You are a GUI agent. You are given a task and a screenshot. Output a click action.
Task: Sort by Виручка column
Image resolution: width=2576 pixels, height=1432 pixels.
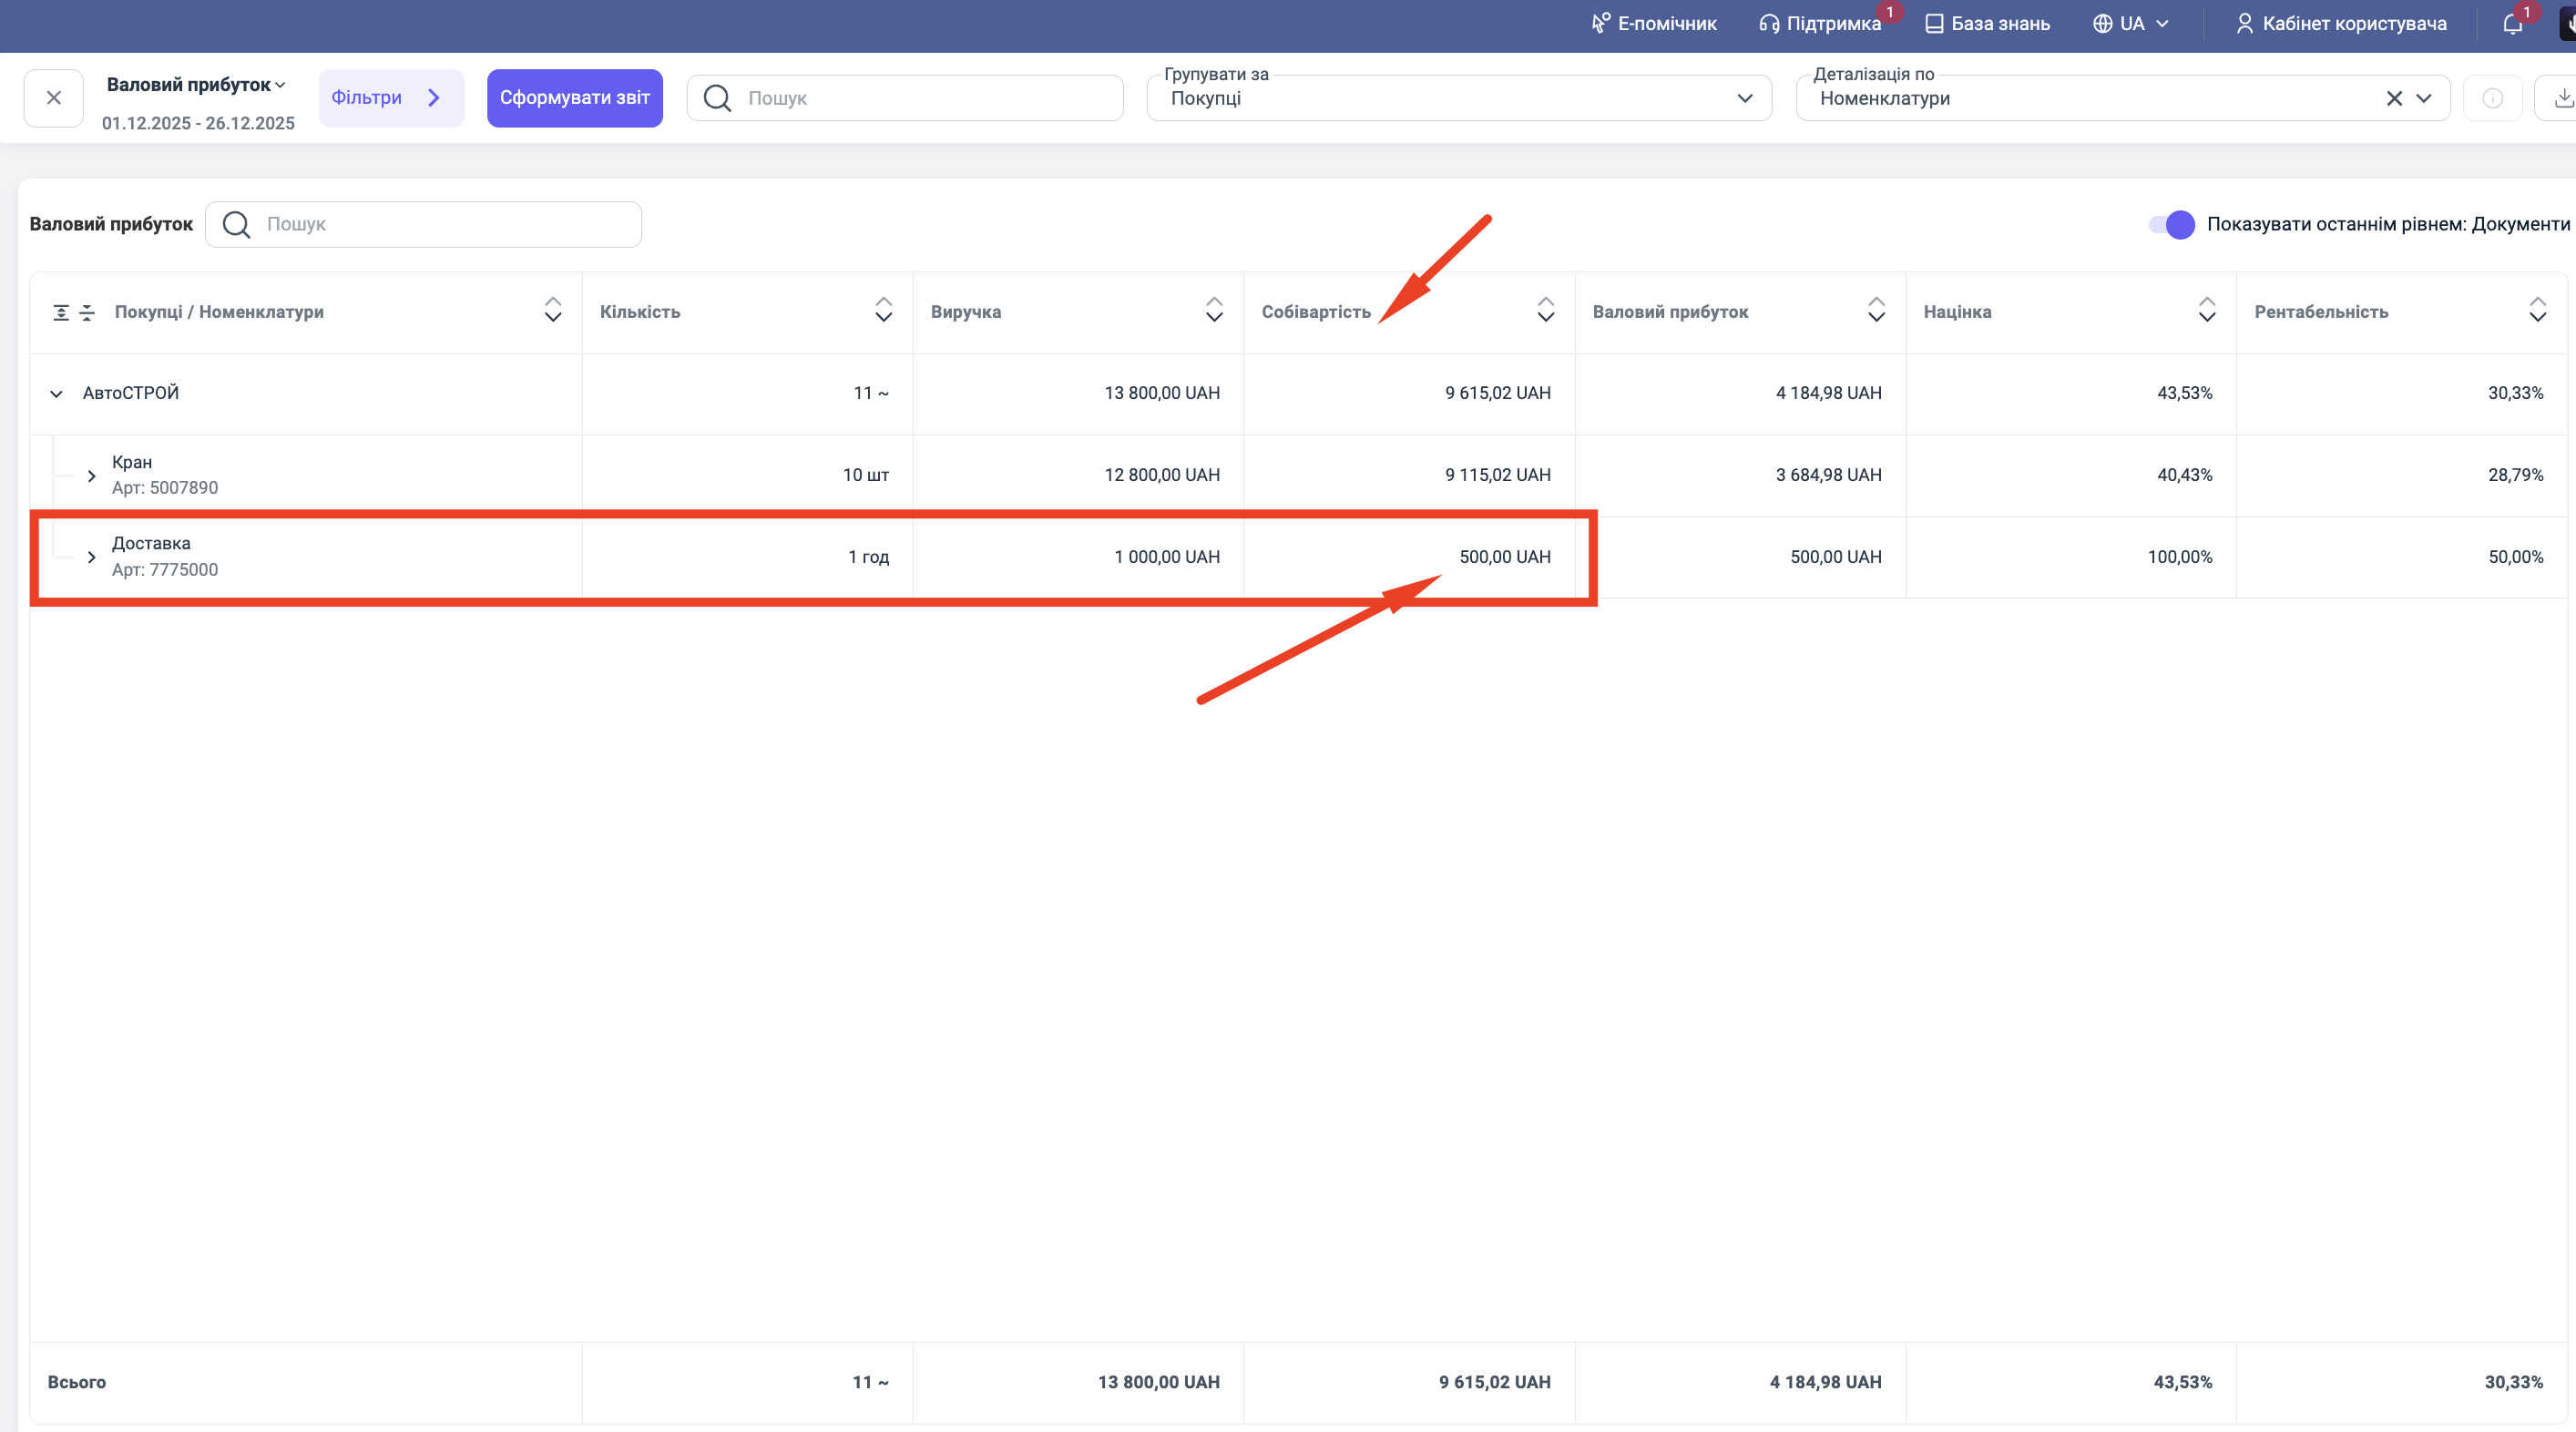[1213, 310]
